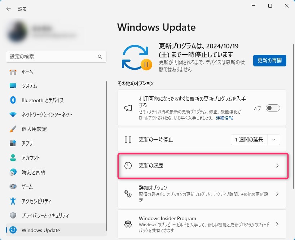
Task: Toggle the latest updates switch on
Action: pos(273,108)
